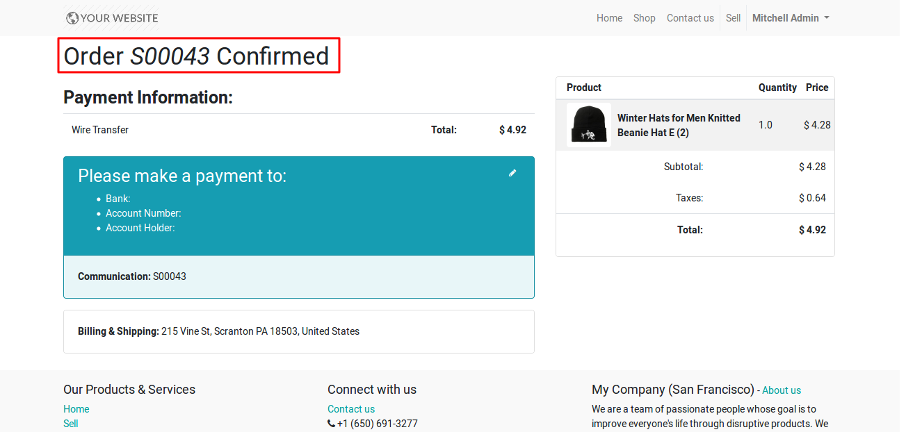The height and width of the screenshot is (432, 906).
Task: Click the Billing & Shipping address text
Action: pos(219,331)
